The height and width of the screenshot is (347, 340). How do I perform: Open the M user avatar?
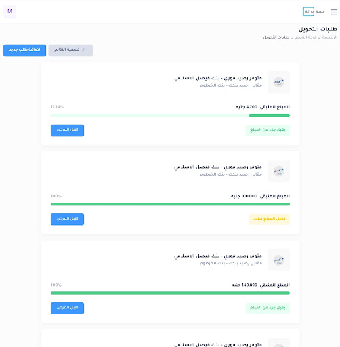point(9,12)
